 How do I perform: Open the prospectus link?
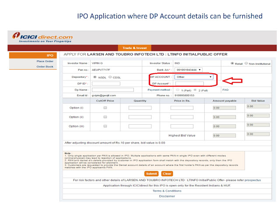tap(252, 180)
